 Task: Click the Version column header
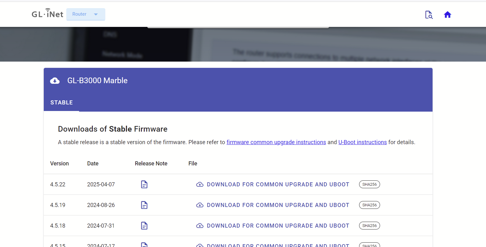pyautogui.click(x=59, y=164)
